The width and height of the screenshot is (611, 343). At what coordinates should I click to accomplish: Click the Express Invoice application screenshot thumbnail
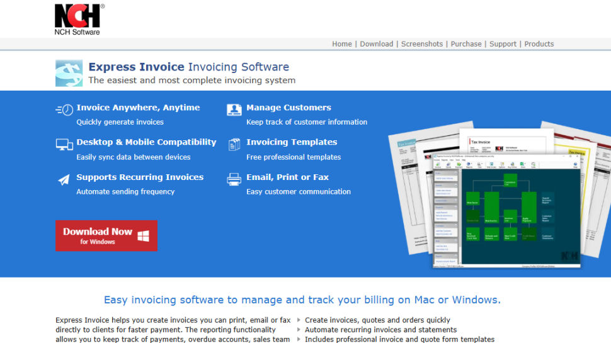pos(506,211)
